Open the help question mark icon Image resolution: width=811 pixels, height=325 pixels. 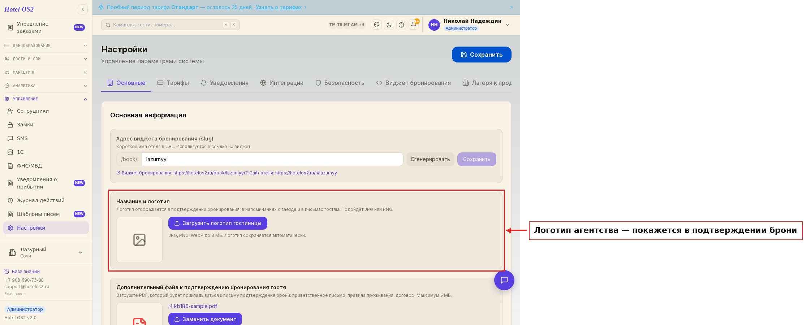[x=401, y=25]
